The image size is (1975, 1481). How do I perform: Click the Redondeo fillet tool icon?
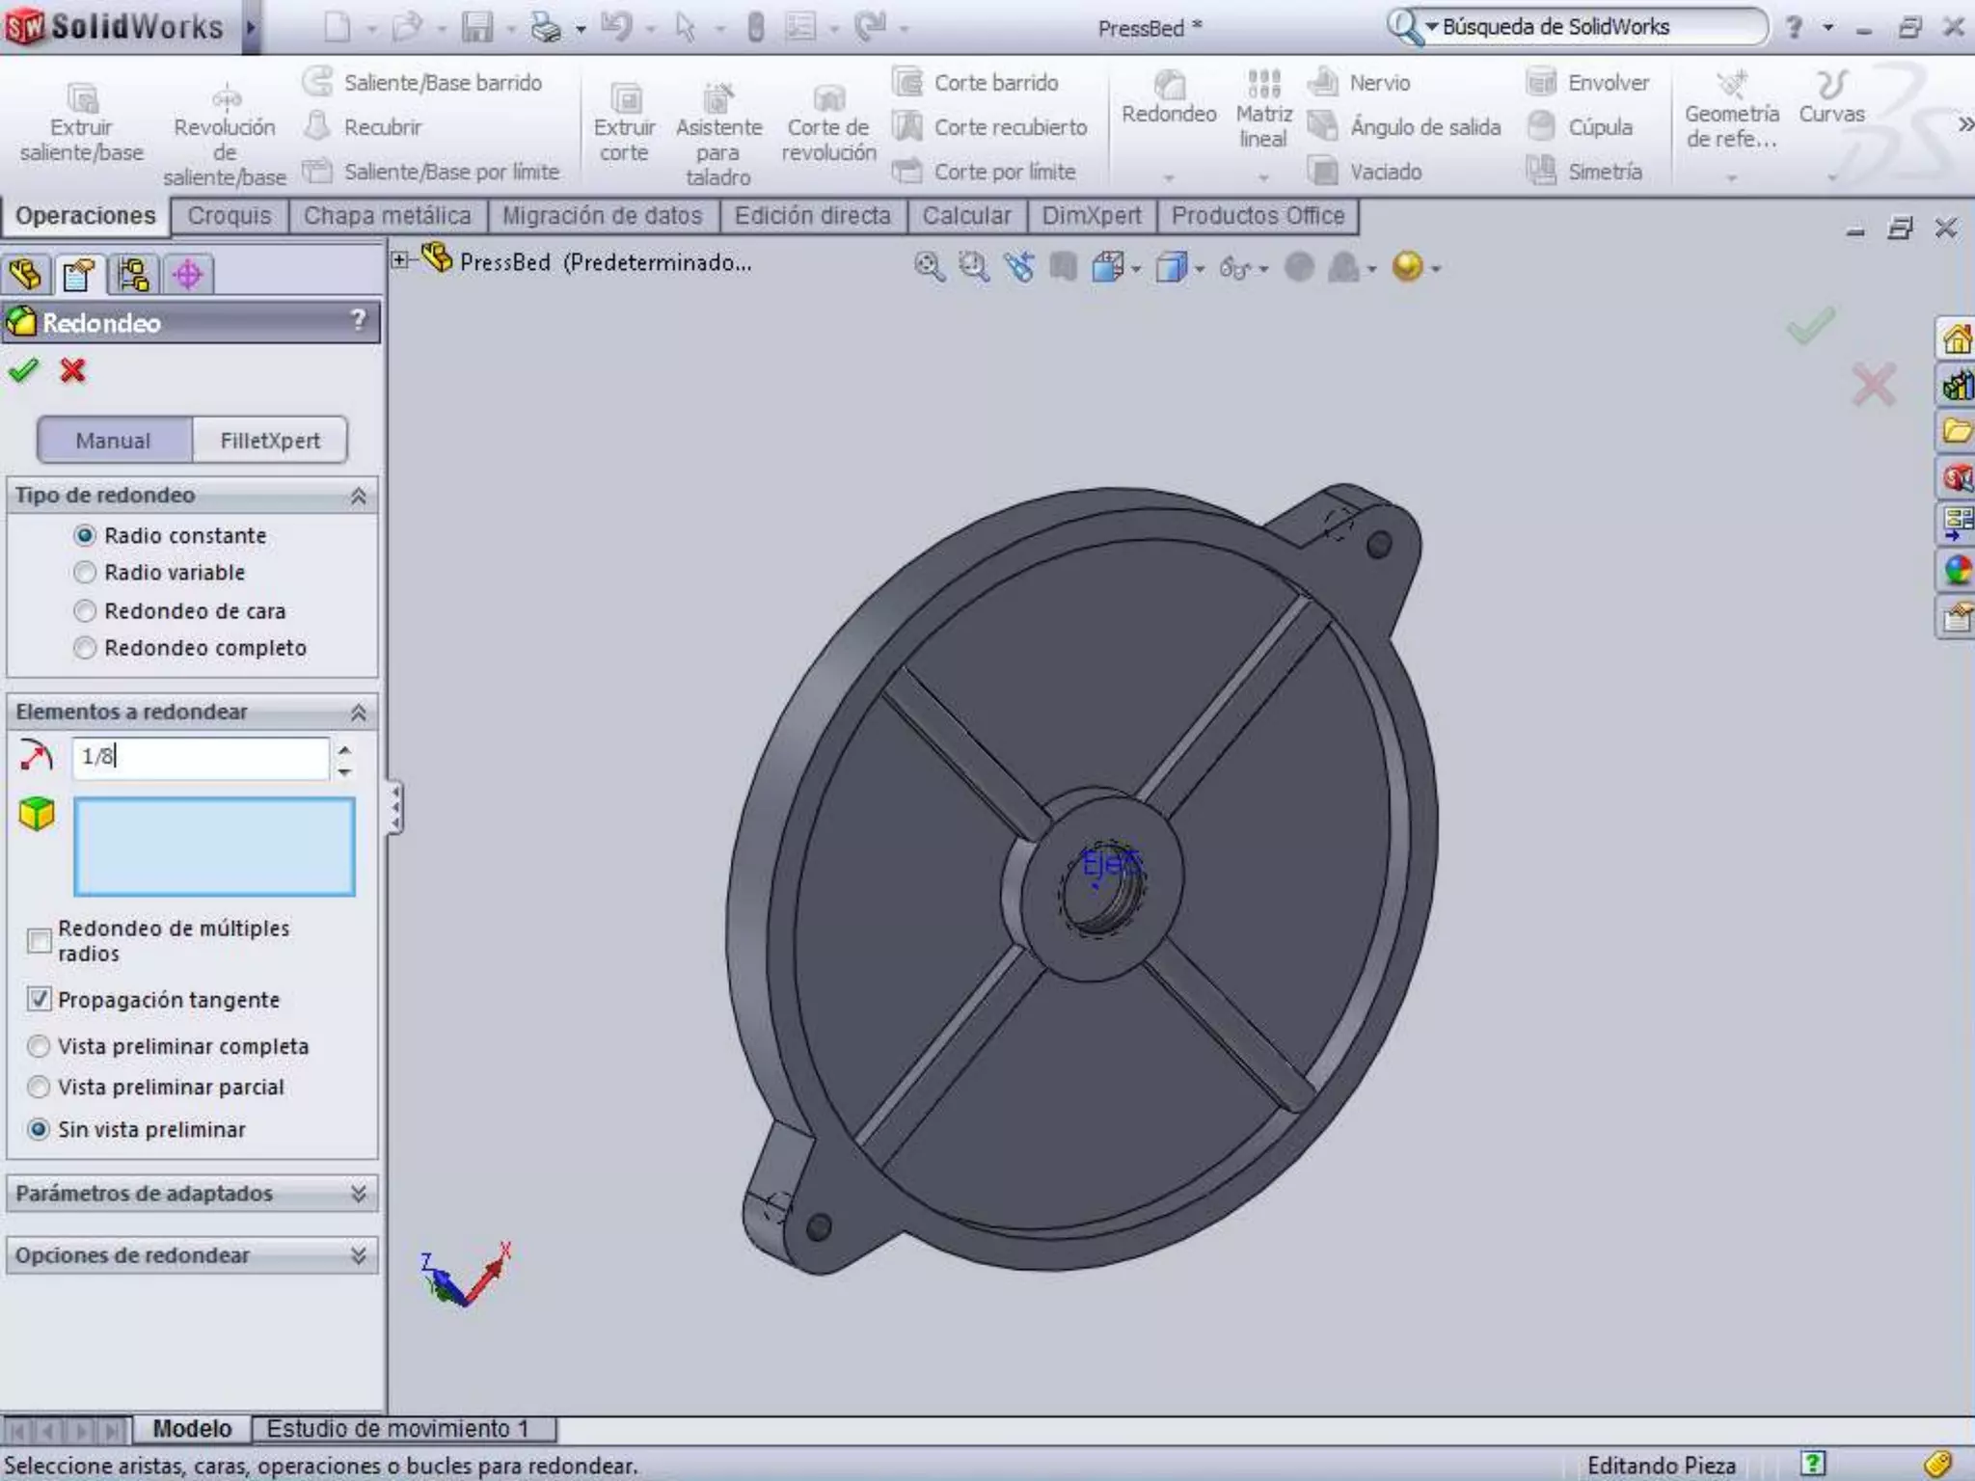(x=1169, y=88)
